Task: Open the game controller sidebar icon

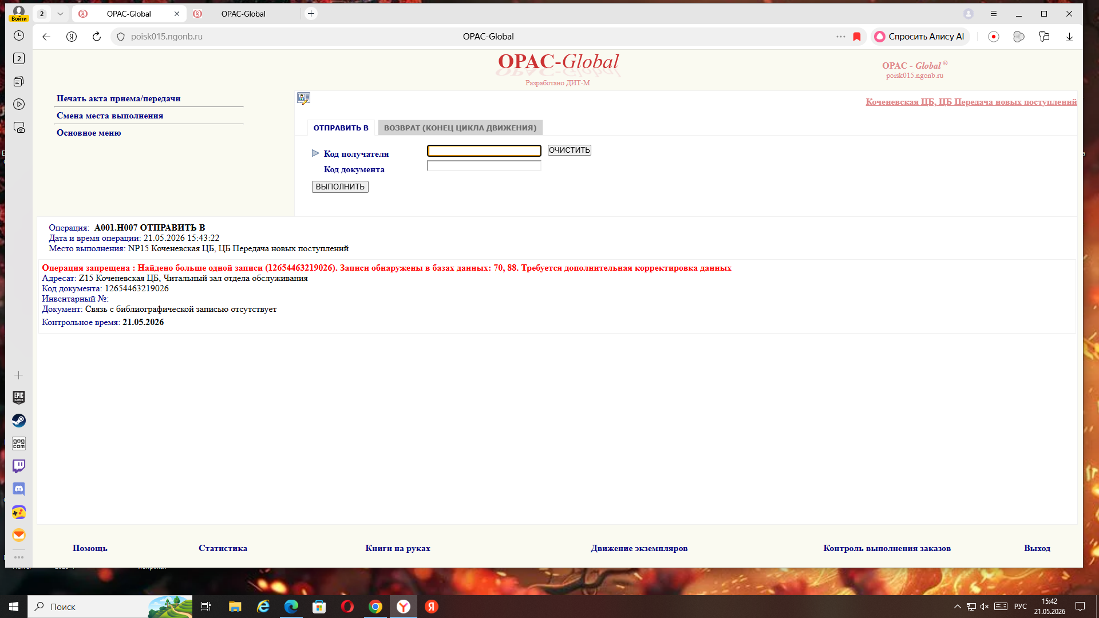Action: pyautogui.click(x=19, y=512)
